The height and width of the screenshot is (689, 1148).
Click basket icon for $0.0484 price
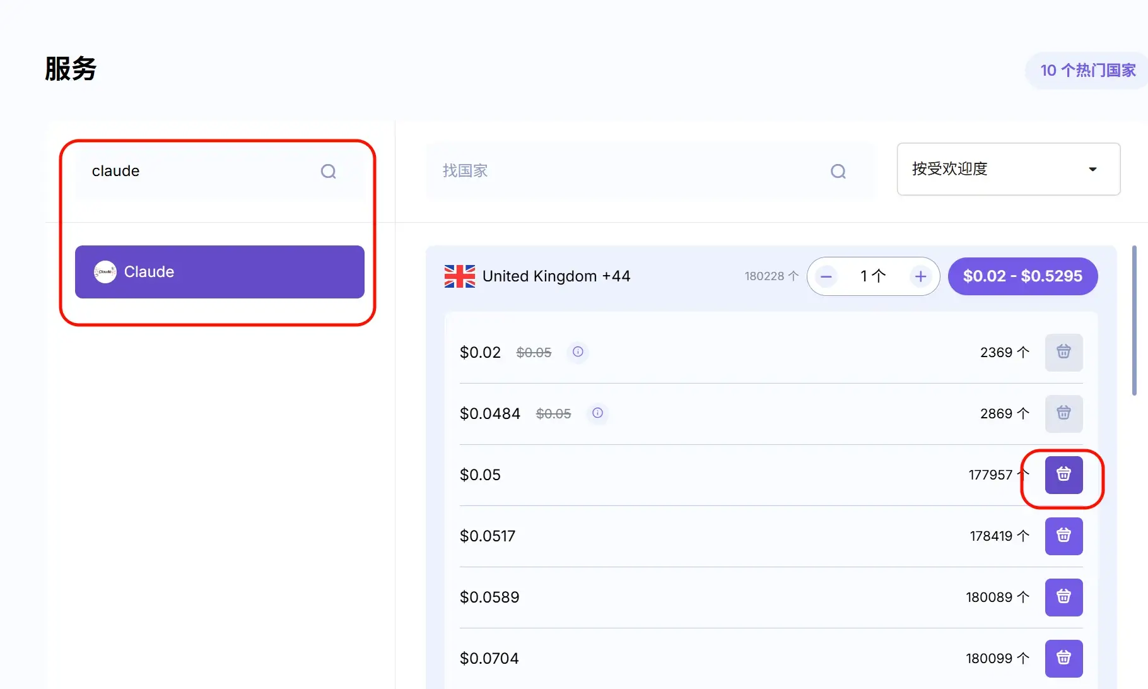1063,413
